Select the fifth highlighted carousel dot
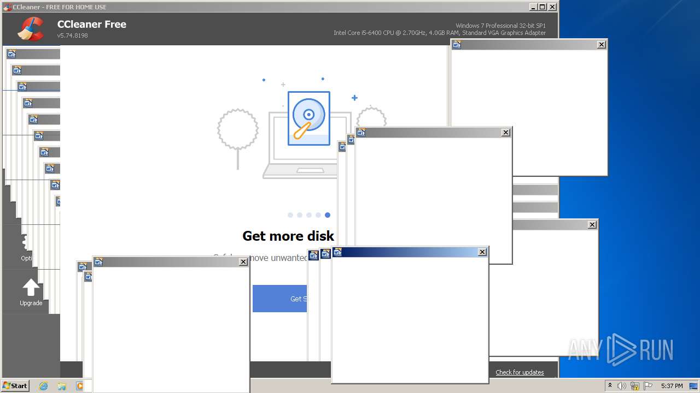The width and height of the screenshot is (700, 393). 328,215
